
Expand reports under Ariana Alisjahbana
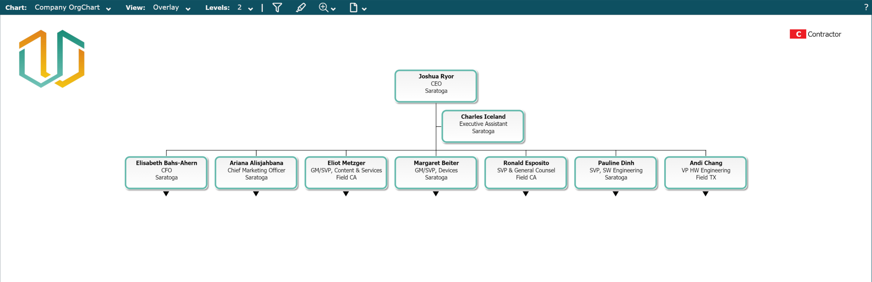click(256, 194)
